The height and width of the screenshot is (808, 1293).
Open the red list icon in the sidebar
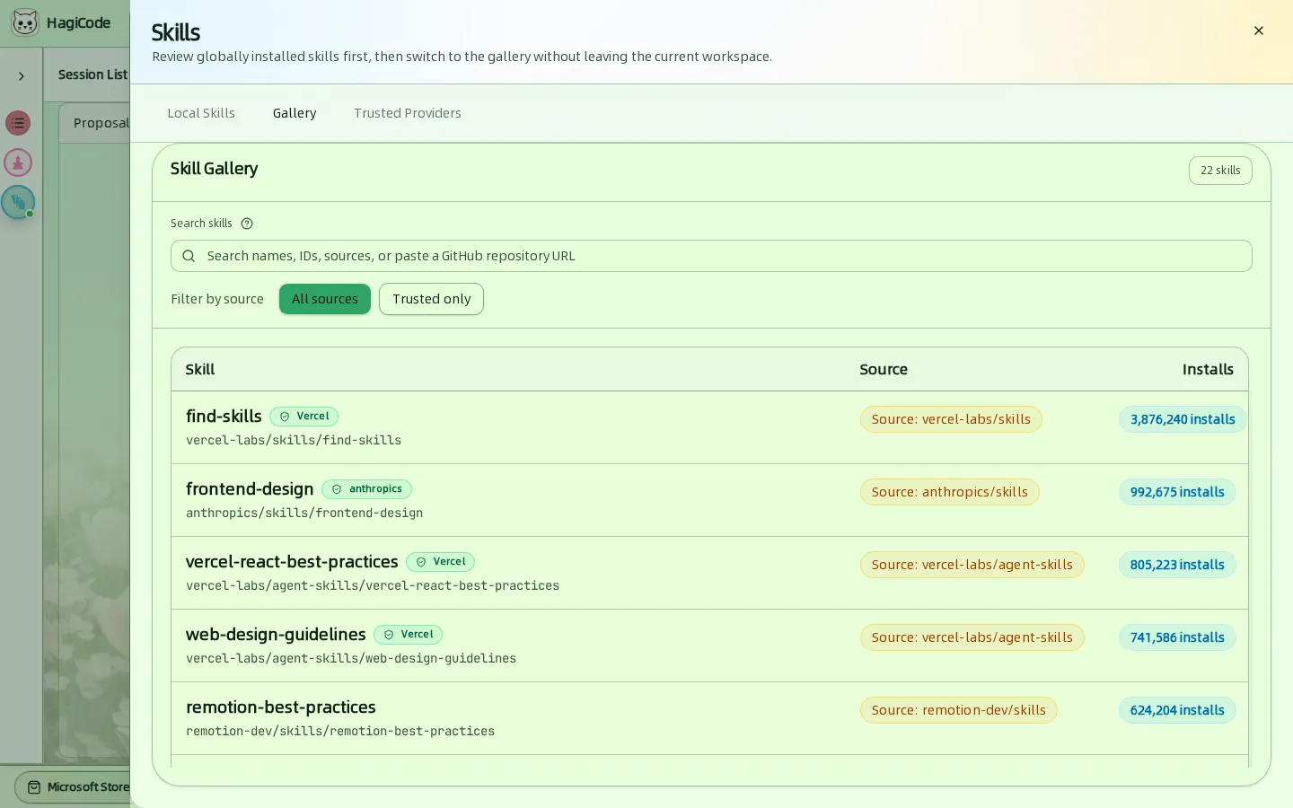point(18,123)
